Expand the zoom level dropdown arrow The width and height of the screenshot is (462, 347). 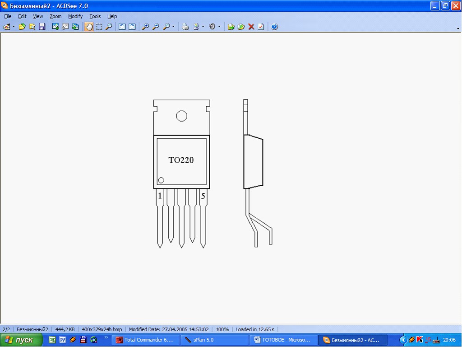tap(173, 27)
